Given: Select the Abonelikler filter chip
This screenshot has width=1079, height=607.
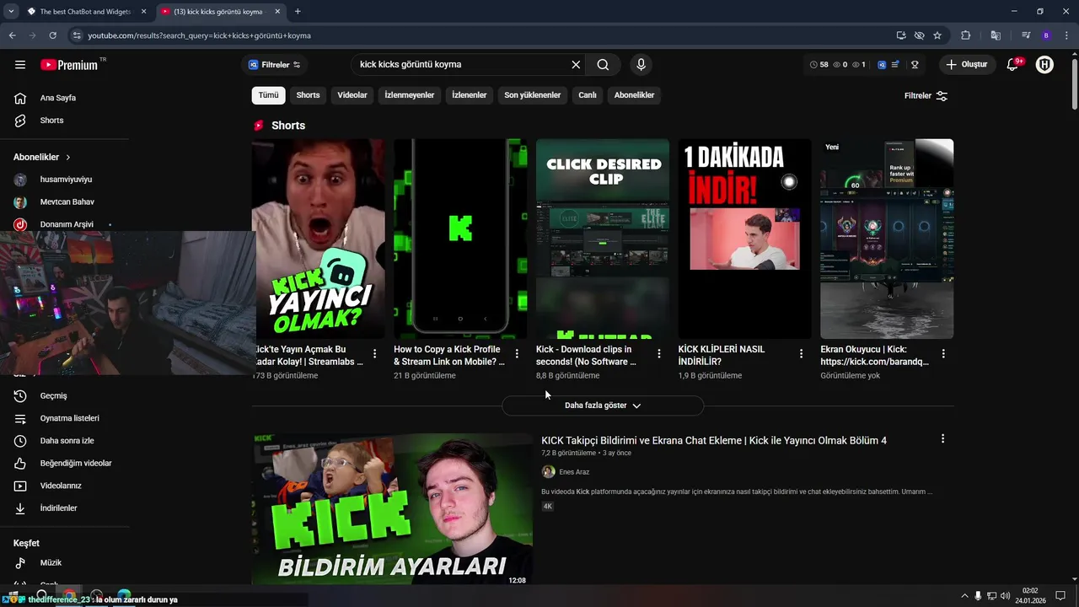Looking at the screenshot, I should point(634,95).
